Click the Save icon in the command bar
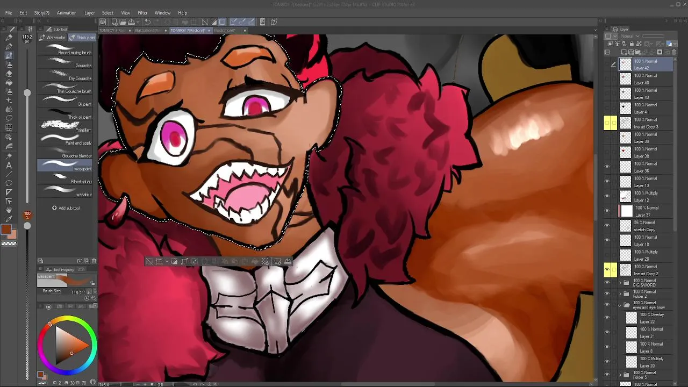 [x=131, y=22]
